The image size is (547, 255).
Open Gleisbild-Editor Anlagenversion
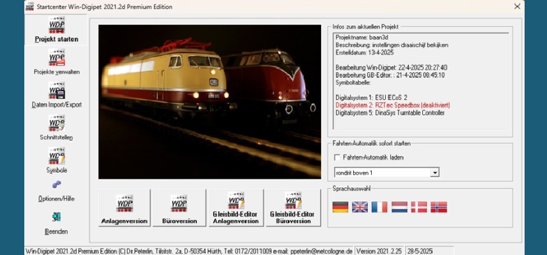pos(236,208)
